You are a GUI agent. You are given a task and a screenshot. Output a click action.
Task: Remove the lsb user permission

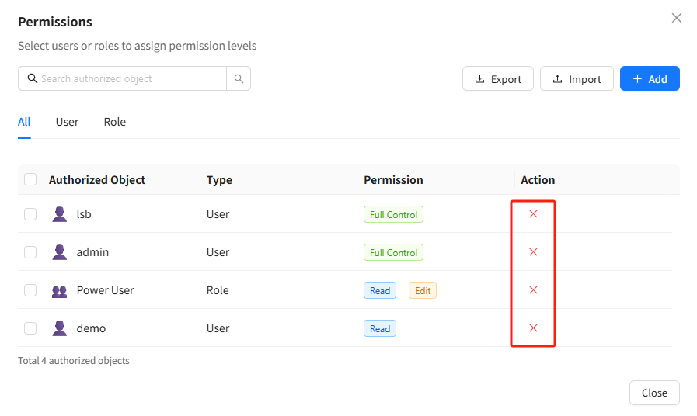coord(533,214)
